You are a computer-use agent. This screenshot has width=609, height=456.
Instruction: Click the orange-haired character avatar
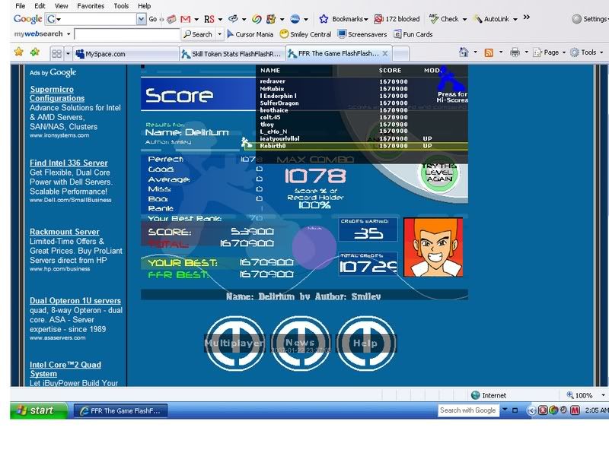coord(432,247)
